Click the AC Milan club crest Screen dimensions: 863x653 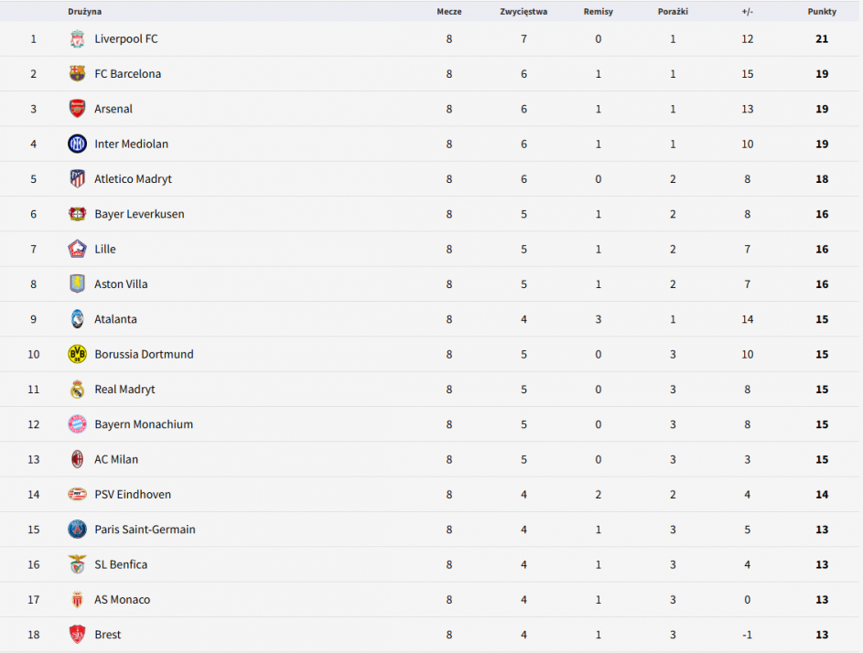(78, 459)
